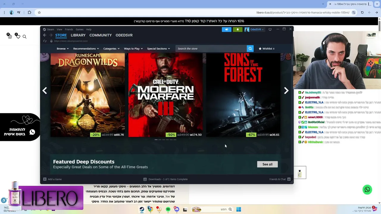381x214 pixels.
Task: Open the small perfume product thumbnail
Action: (300, 173)
